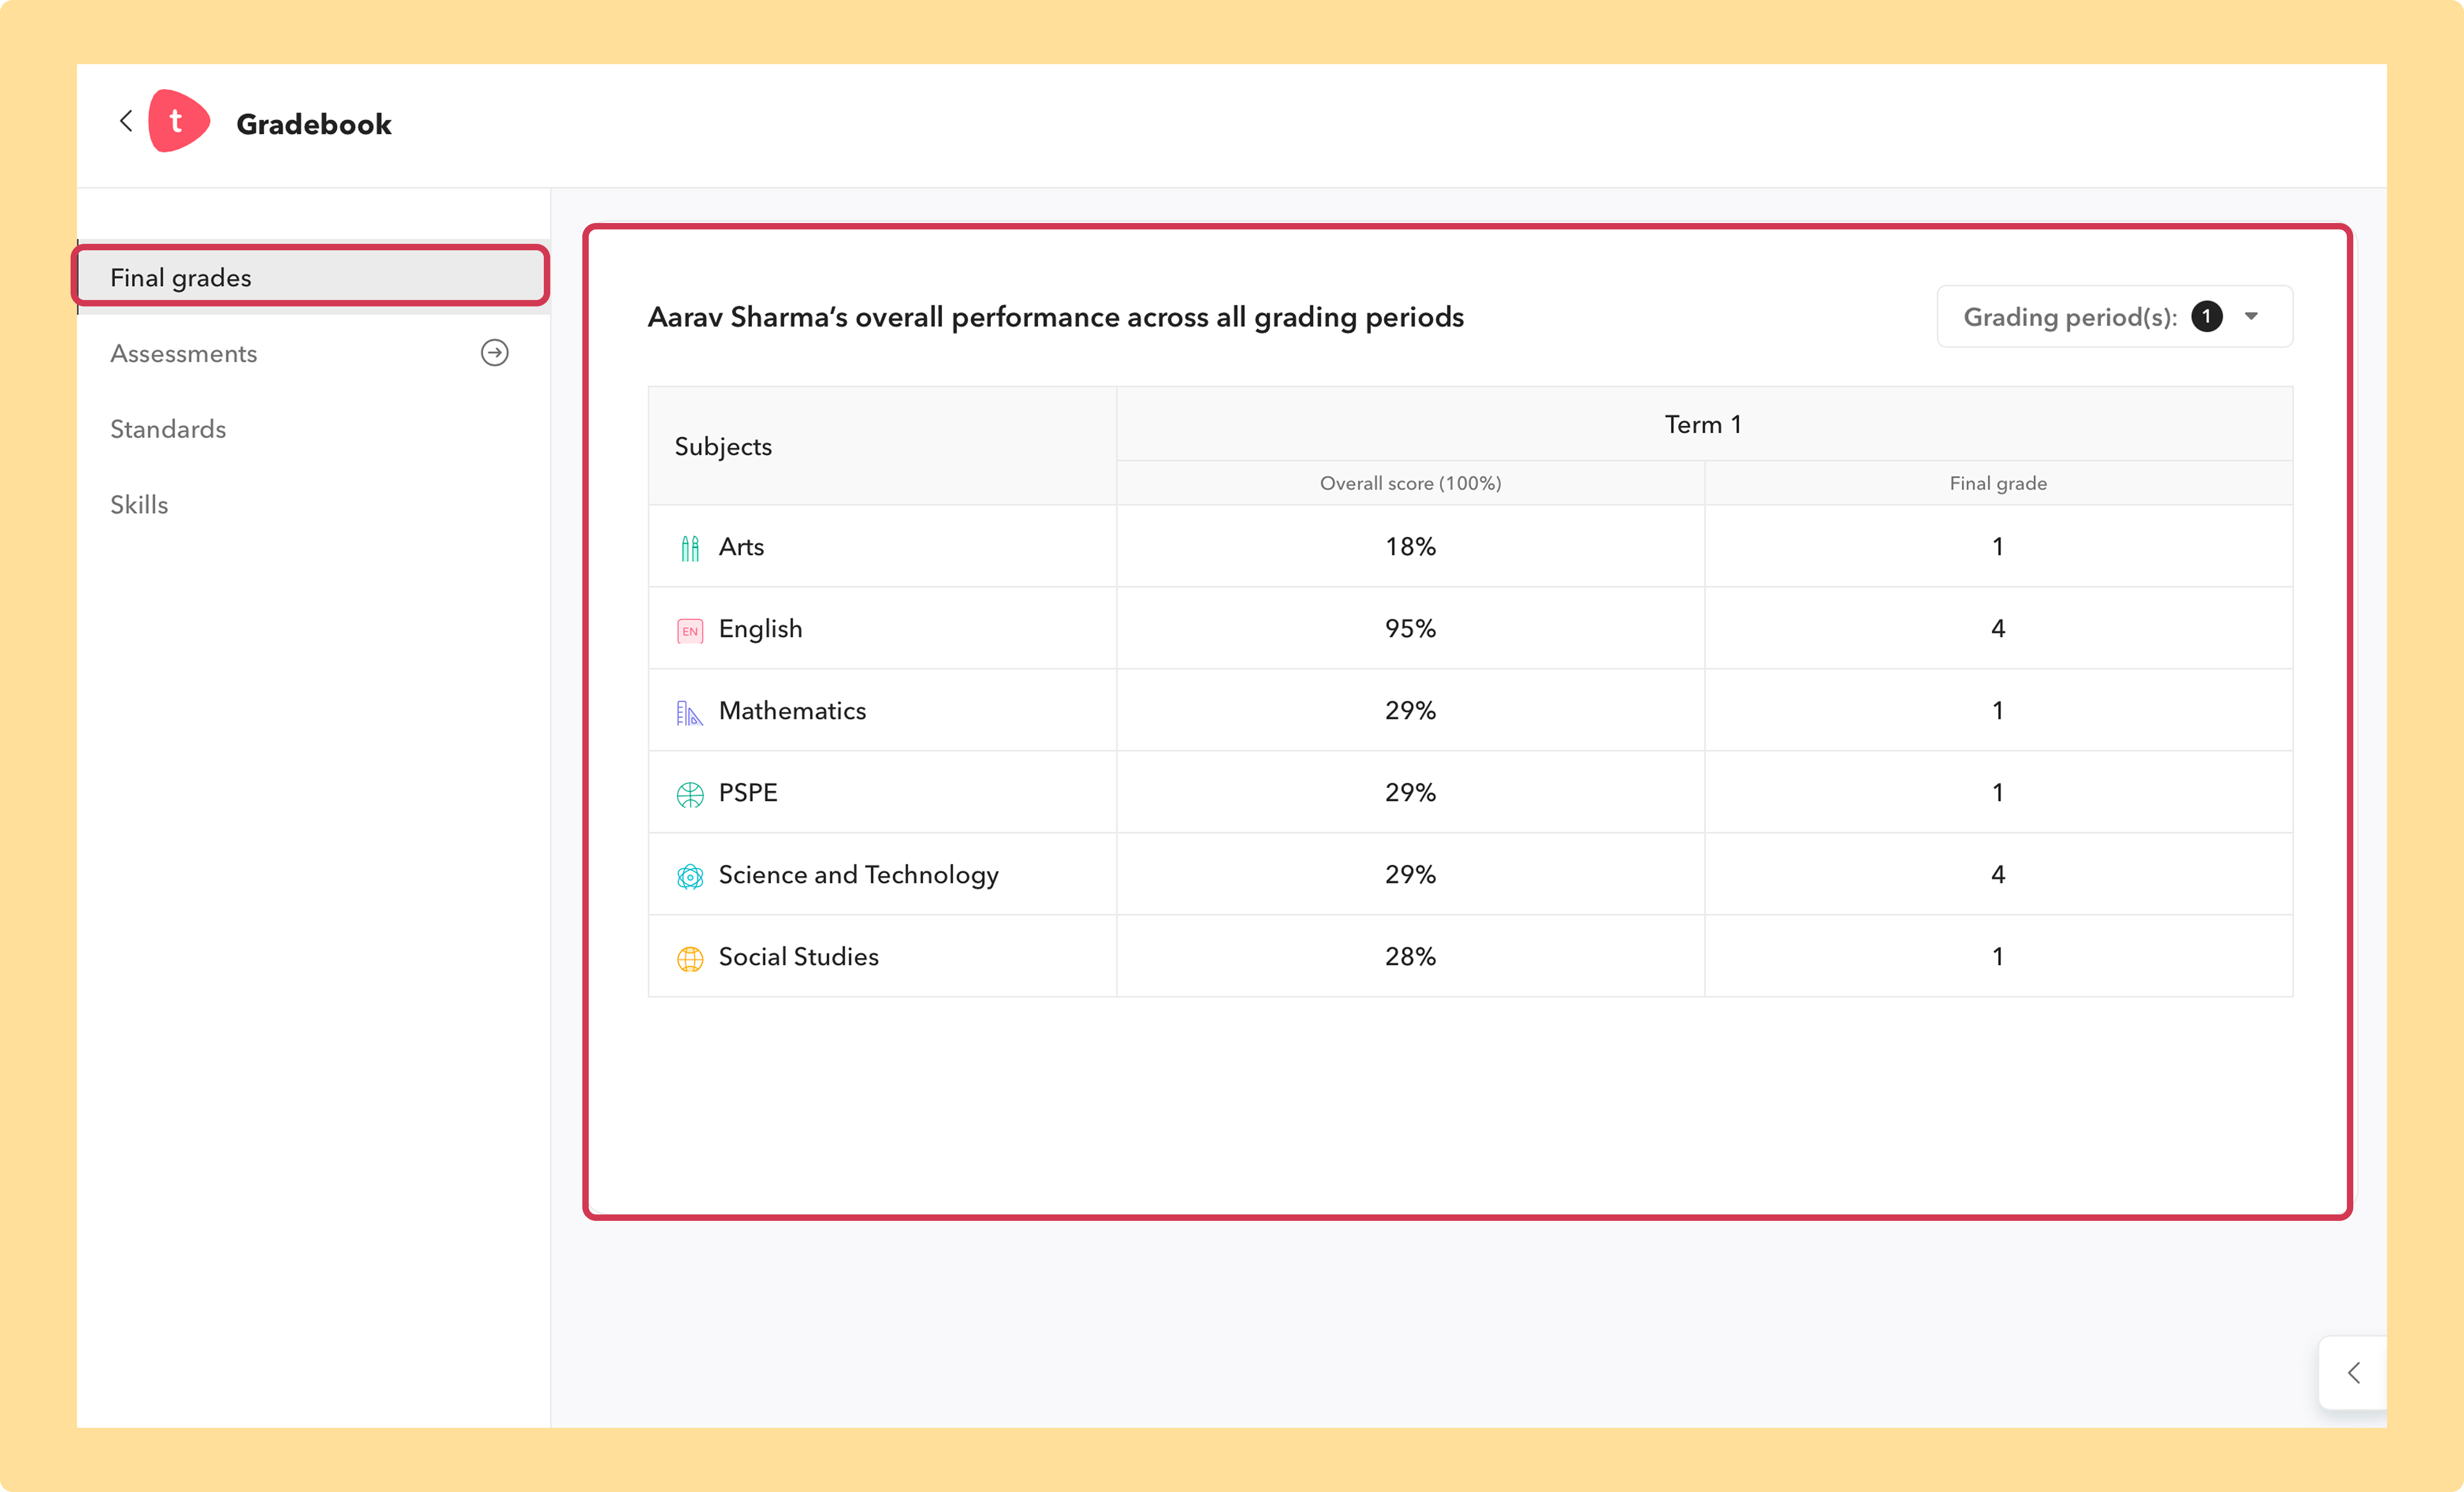
Task: Click the PSPE subject name
Action: (x=748, y=793)
